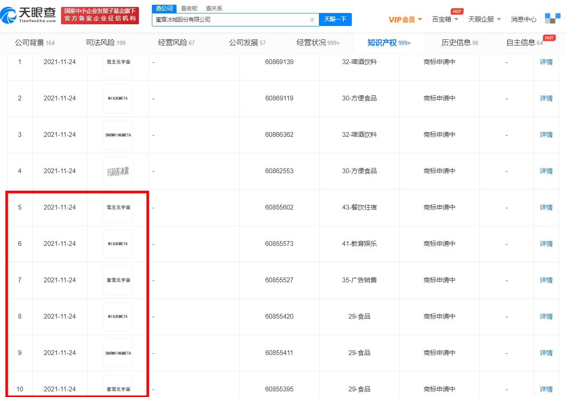Open the 司法风险 section tab
Screen dimensions: 566x397
point(106,43)
